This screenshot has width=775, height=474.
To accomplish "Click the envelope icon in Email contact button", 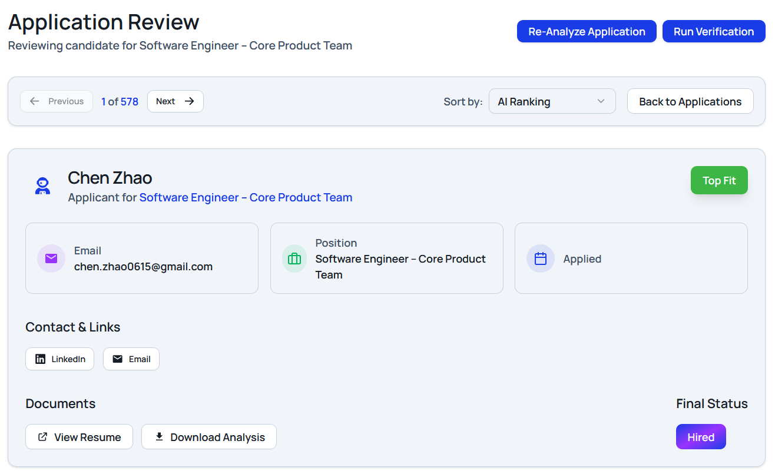I will pyautogui.click(x=118, y=359).
